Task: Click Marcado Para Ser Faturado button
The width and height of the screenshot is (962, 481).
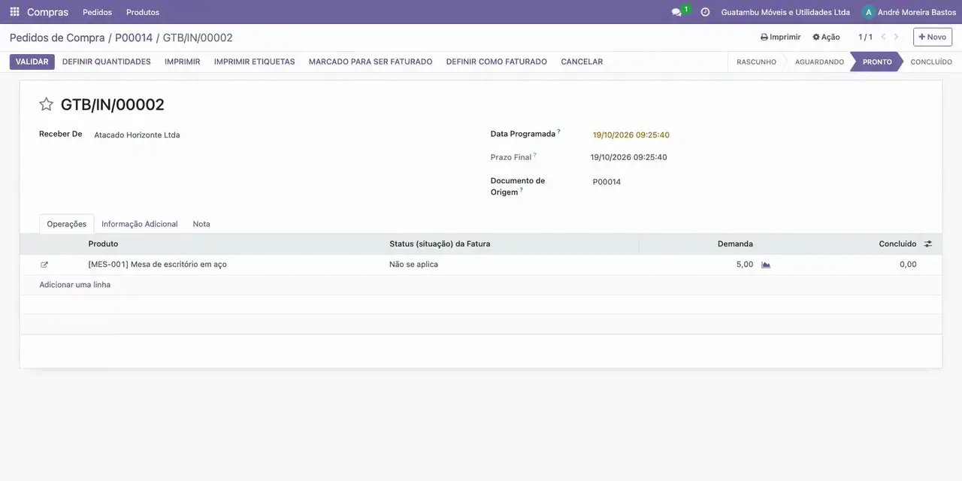Action: pyautogui.click(x=371, y=62)
